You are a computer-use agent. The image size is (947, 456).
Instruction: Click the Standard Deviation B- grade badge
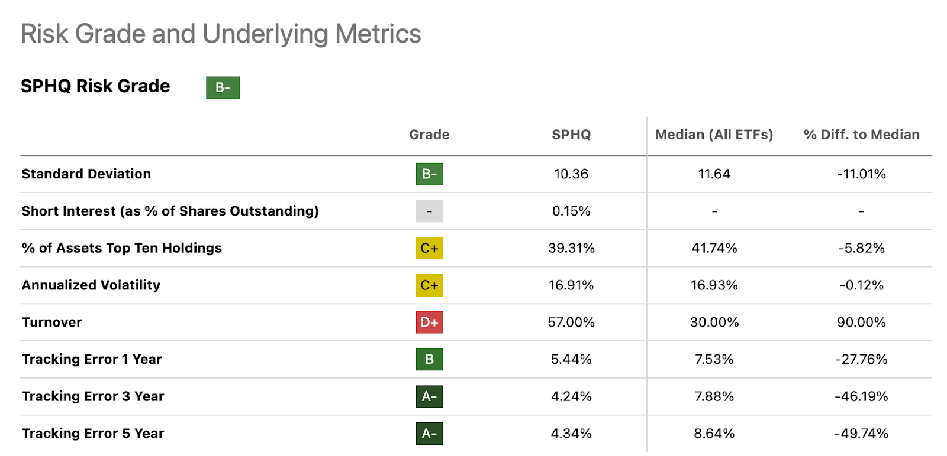[429, 174]
